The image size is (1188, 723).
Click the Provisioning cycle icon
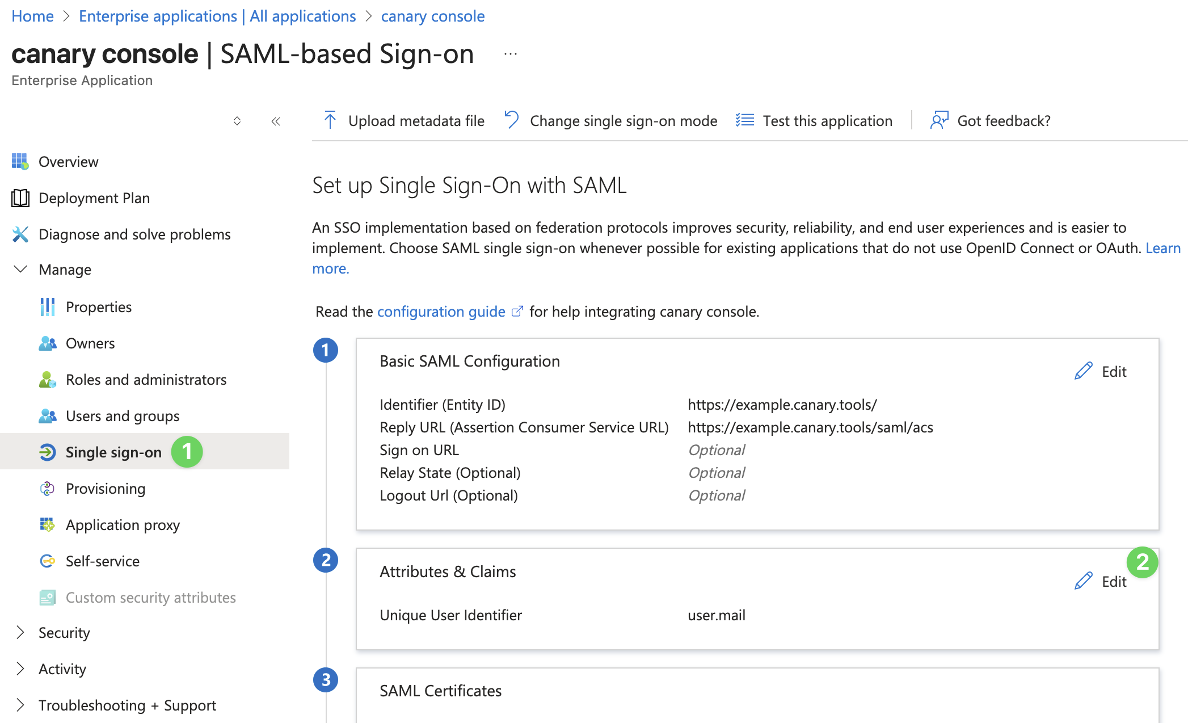[x=48, y=489]
